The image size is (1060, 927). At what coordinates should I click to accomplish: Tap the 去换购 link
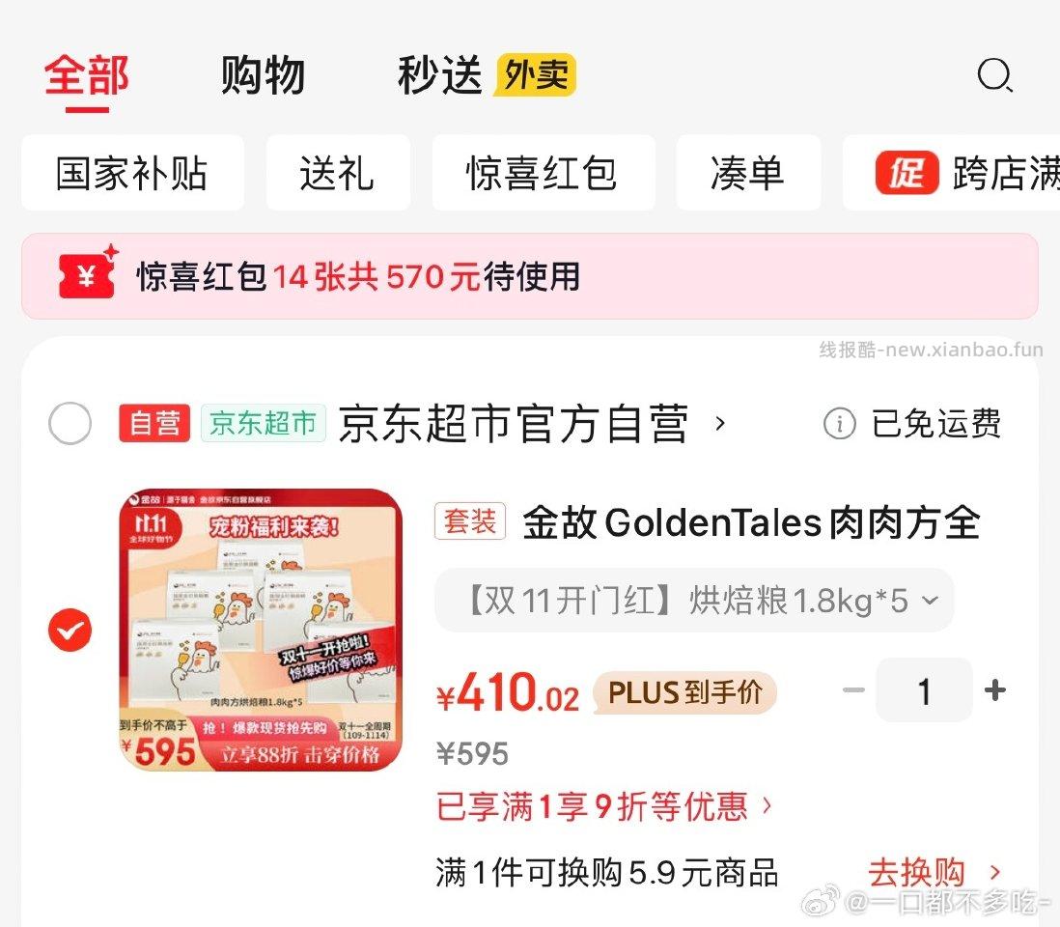coord(934,872)
